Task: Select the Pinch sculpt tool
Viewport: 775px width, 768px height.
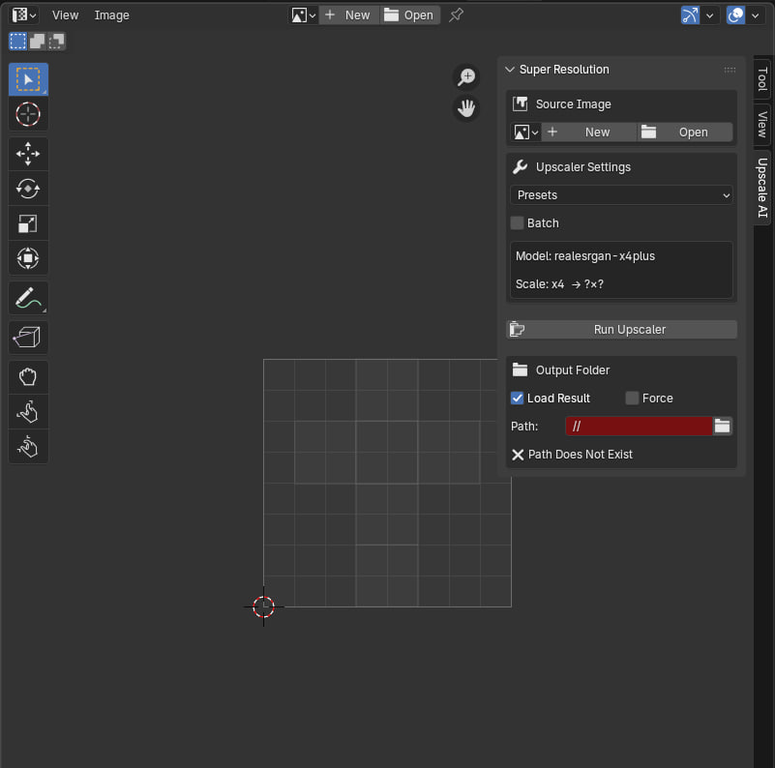Action: pos(28,447)
